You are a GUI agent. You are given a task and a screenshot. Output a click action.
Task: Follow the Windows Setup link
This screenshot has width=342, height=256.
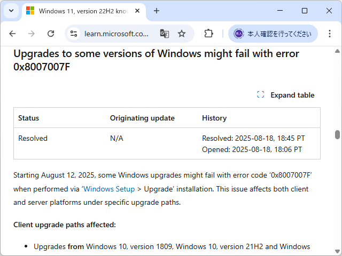pyautogui.click(x=109, y=189)
